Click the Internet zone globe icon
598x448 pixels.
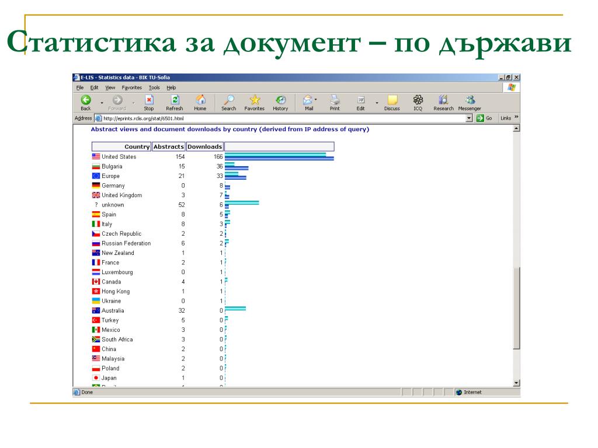pos(459,392)
